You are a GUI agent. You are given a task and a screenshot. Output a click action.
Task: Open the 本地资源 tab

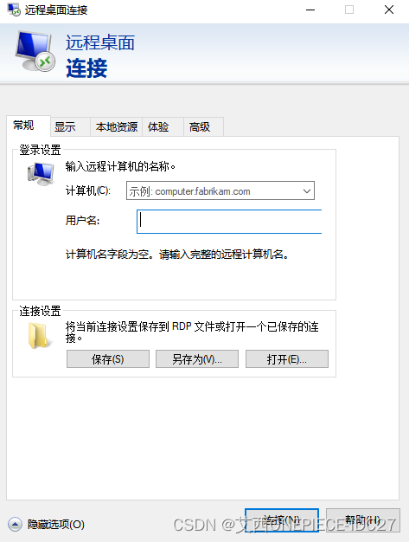(x=117, y=127)
